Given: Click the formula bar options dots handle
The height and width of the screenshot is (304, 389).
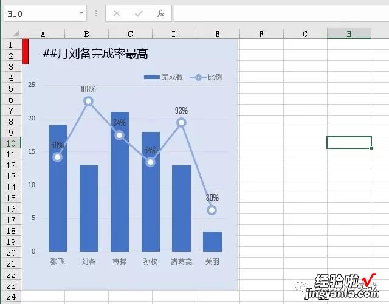Looking at the screenshot, I should tap(96, 13).
